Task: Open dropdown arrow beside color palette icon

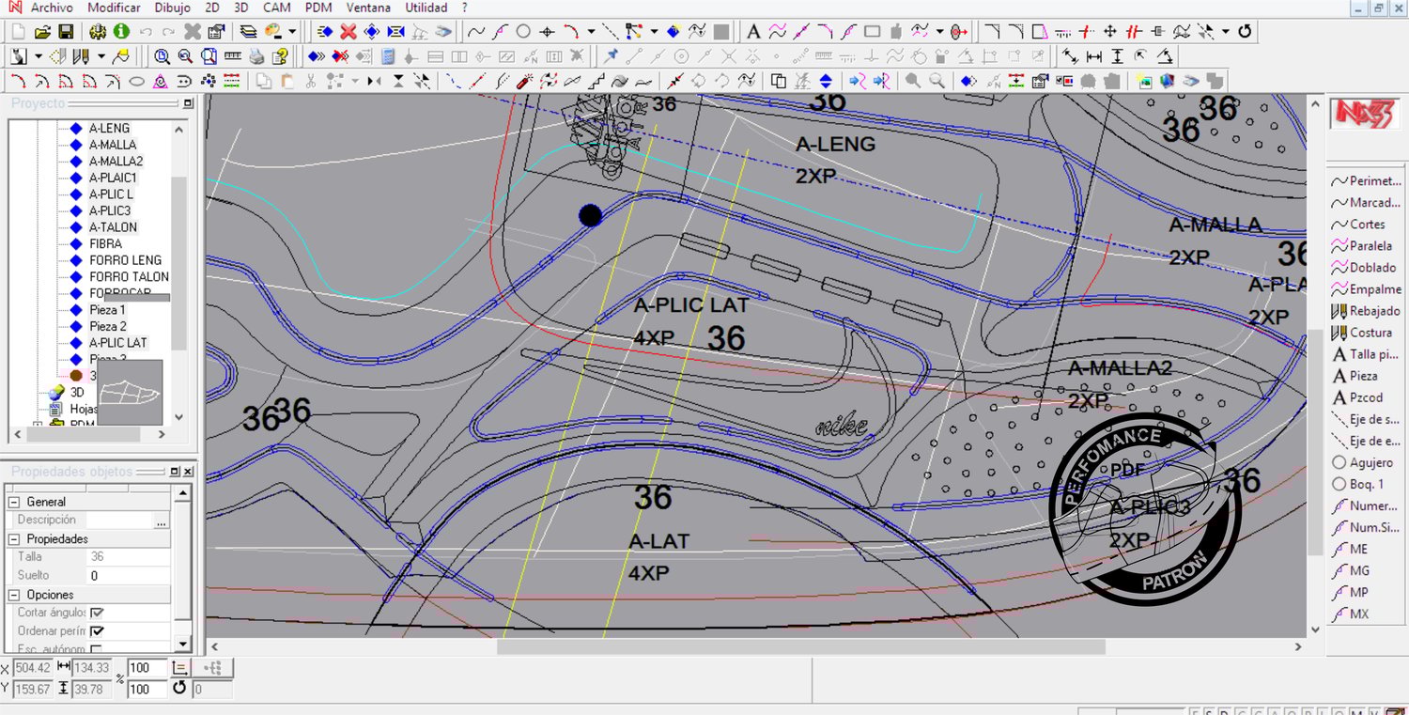Action: pyautogui.click(x=292, y=32)
